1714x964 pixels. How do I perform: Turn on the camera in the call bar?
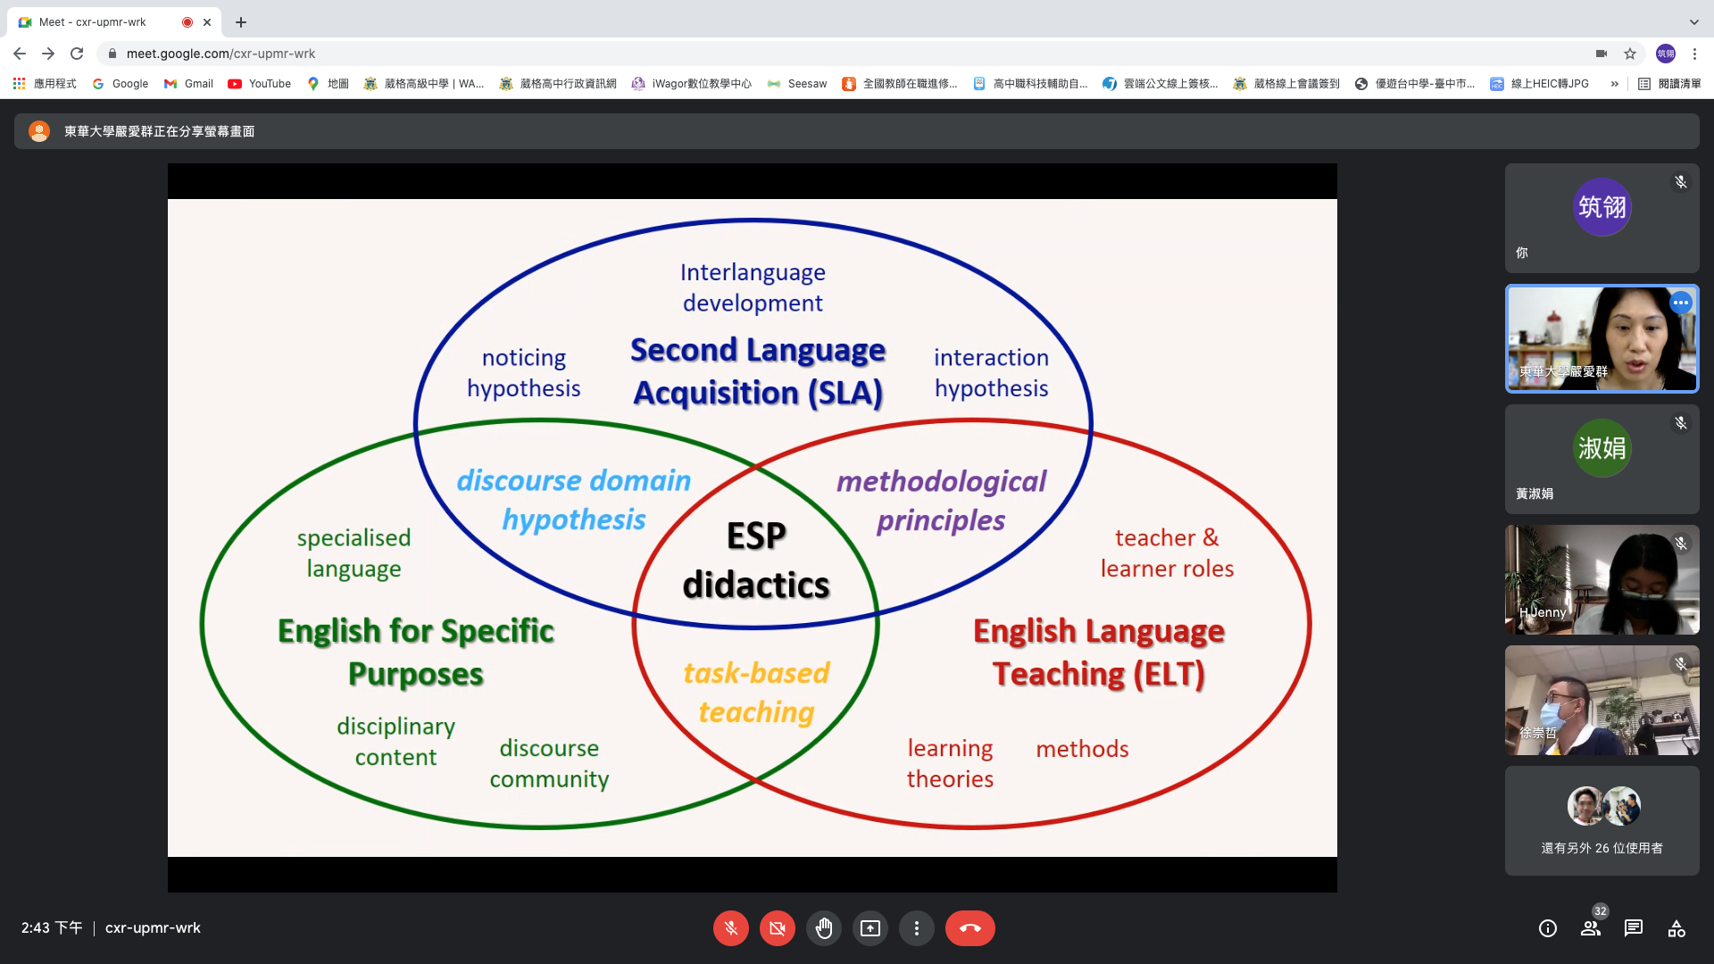point(777,928)
